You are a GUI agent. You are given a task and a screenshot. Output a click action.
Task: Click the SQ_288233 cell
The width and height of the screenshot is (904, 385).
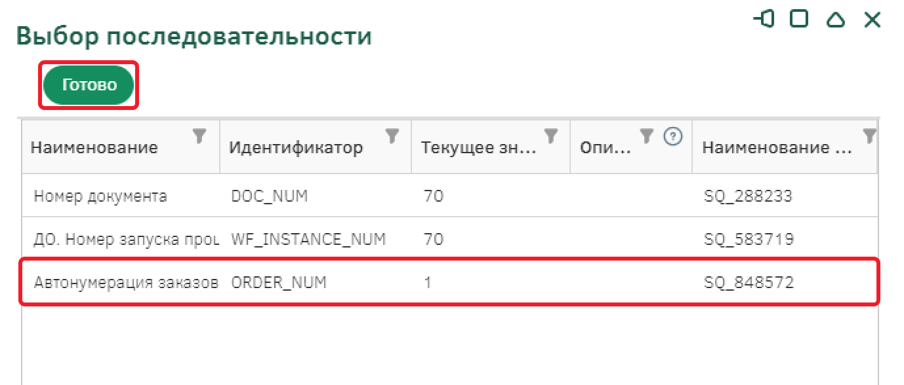(748, 196)
